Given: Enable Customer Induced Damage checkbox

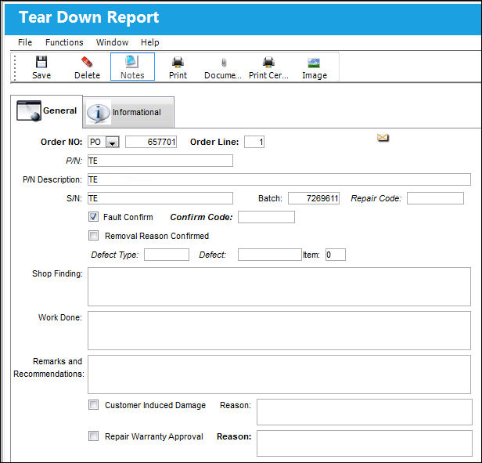Looking at the screenshot, I should coord(93,405).
